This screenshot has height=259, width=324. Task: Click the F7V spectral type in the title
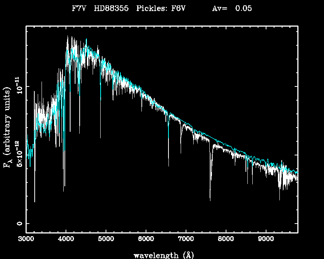[x=79, y=8]
